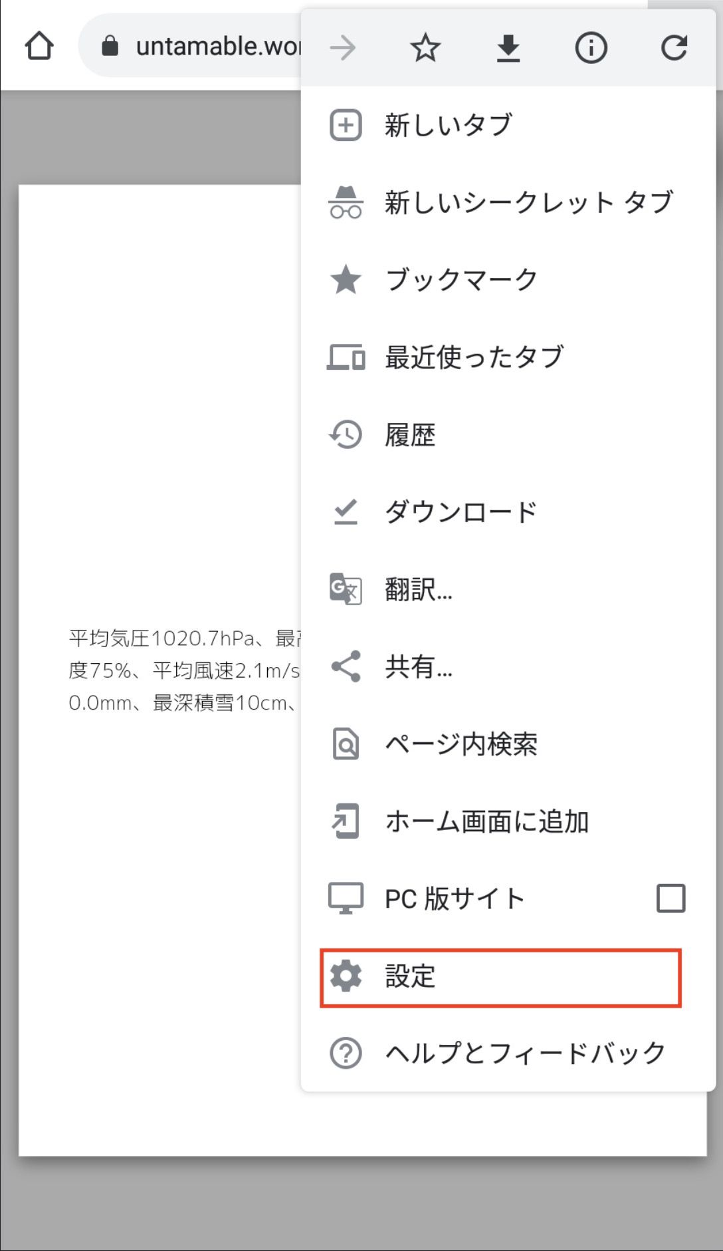Open 新しいタブ from the menu
Viewport: 723px width, 1251px height.
(449, 125)
